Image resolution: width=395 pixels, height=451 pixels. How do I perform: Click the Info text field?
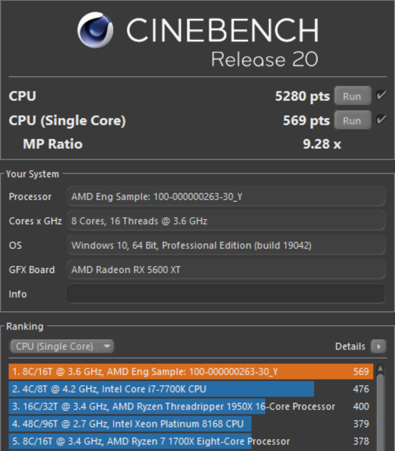tap(226, 294)
